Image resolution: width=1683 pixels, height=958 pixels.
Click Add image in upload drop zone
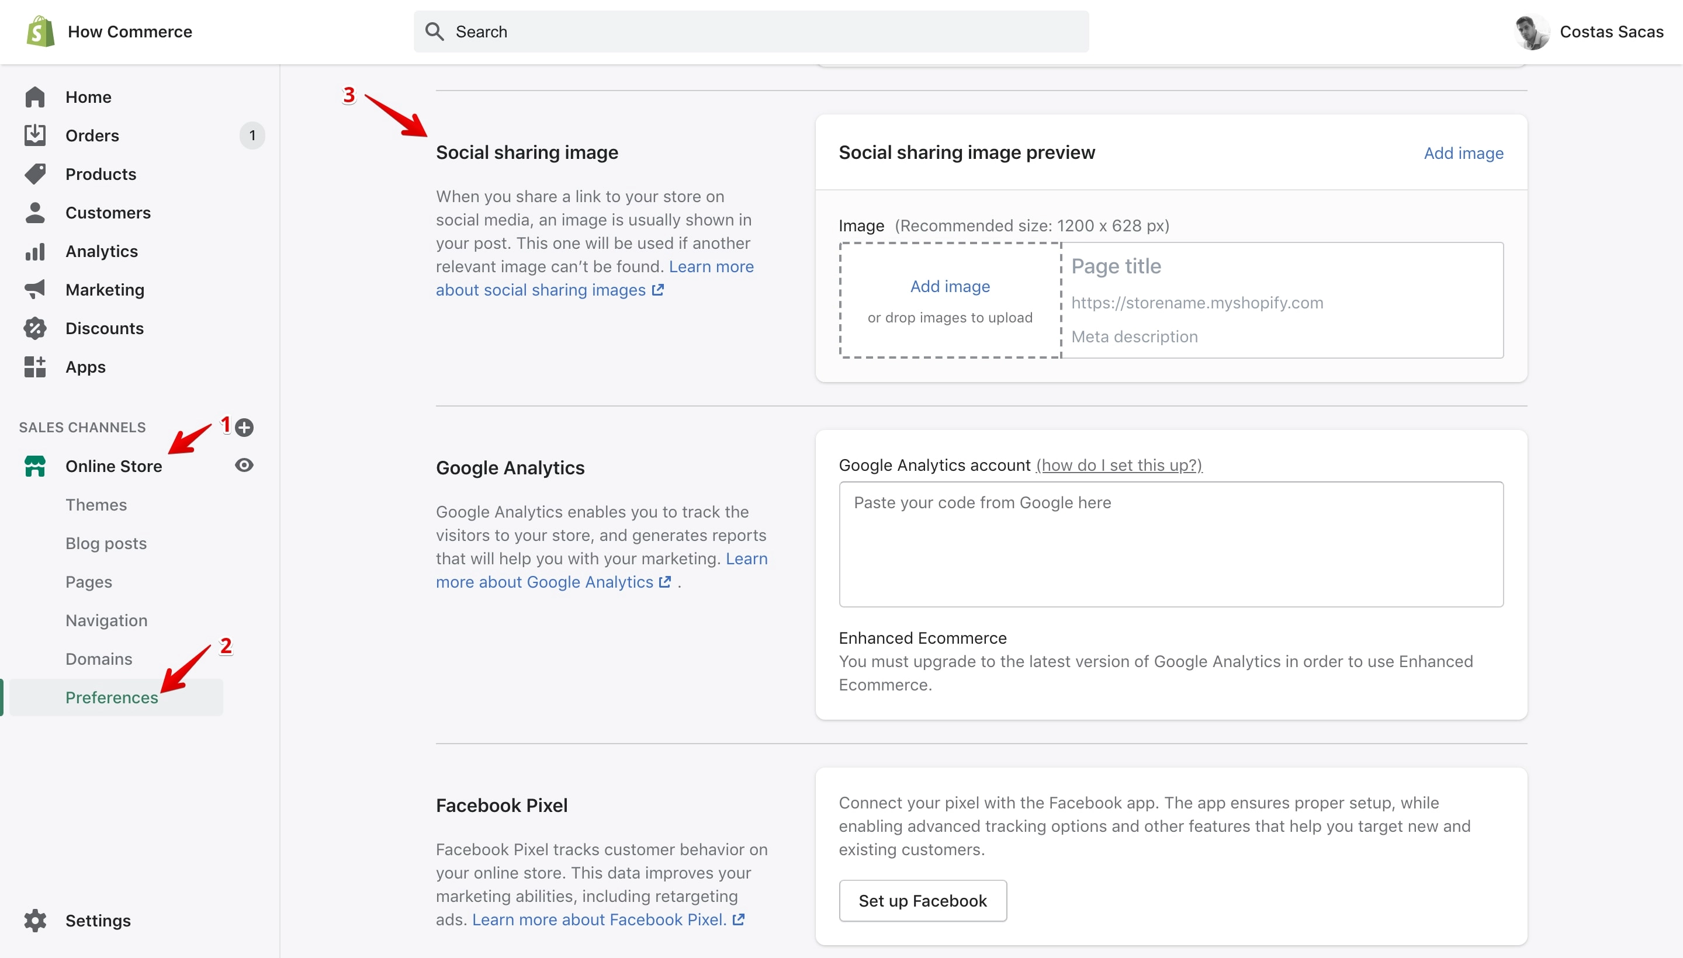950,286
